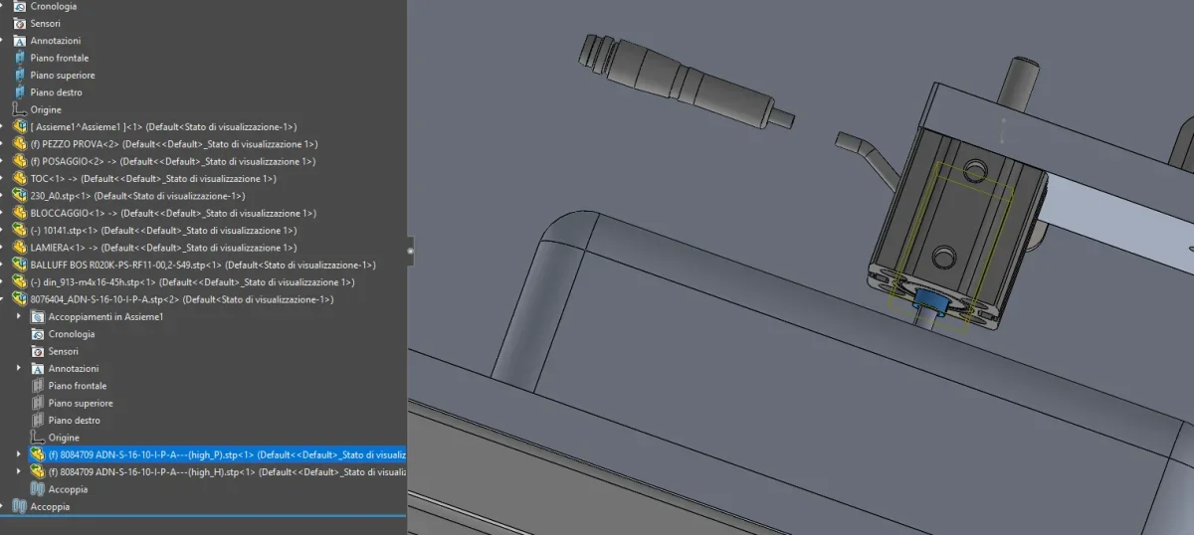Click the Accoppiamenti in Assieme1 folder icon
This screenshot has width=1194, height=535.
pyautogui.click(x=38, y=316)
